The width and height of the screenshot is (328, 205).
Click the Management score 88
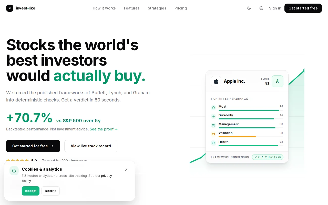[x=281, y=124]
